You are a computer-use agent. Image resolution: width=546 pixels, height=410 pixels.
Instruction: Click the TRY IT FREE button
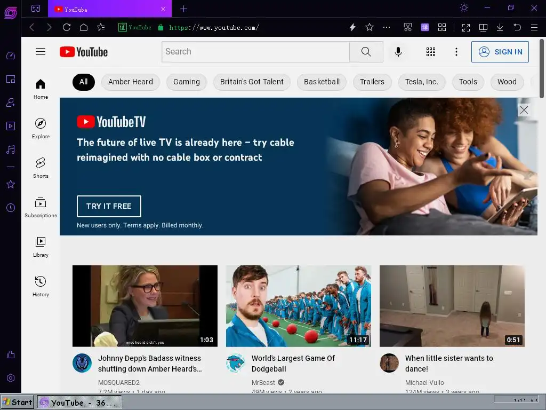pos(109,206)
